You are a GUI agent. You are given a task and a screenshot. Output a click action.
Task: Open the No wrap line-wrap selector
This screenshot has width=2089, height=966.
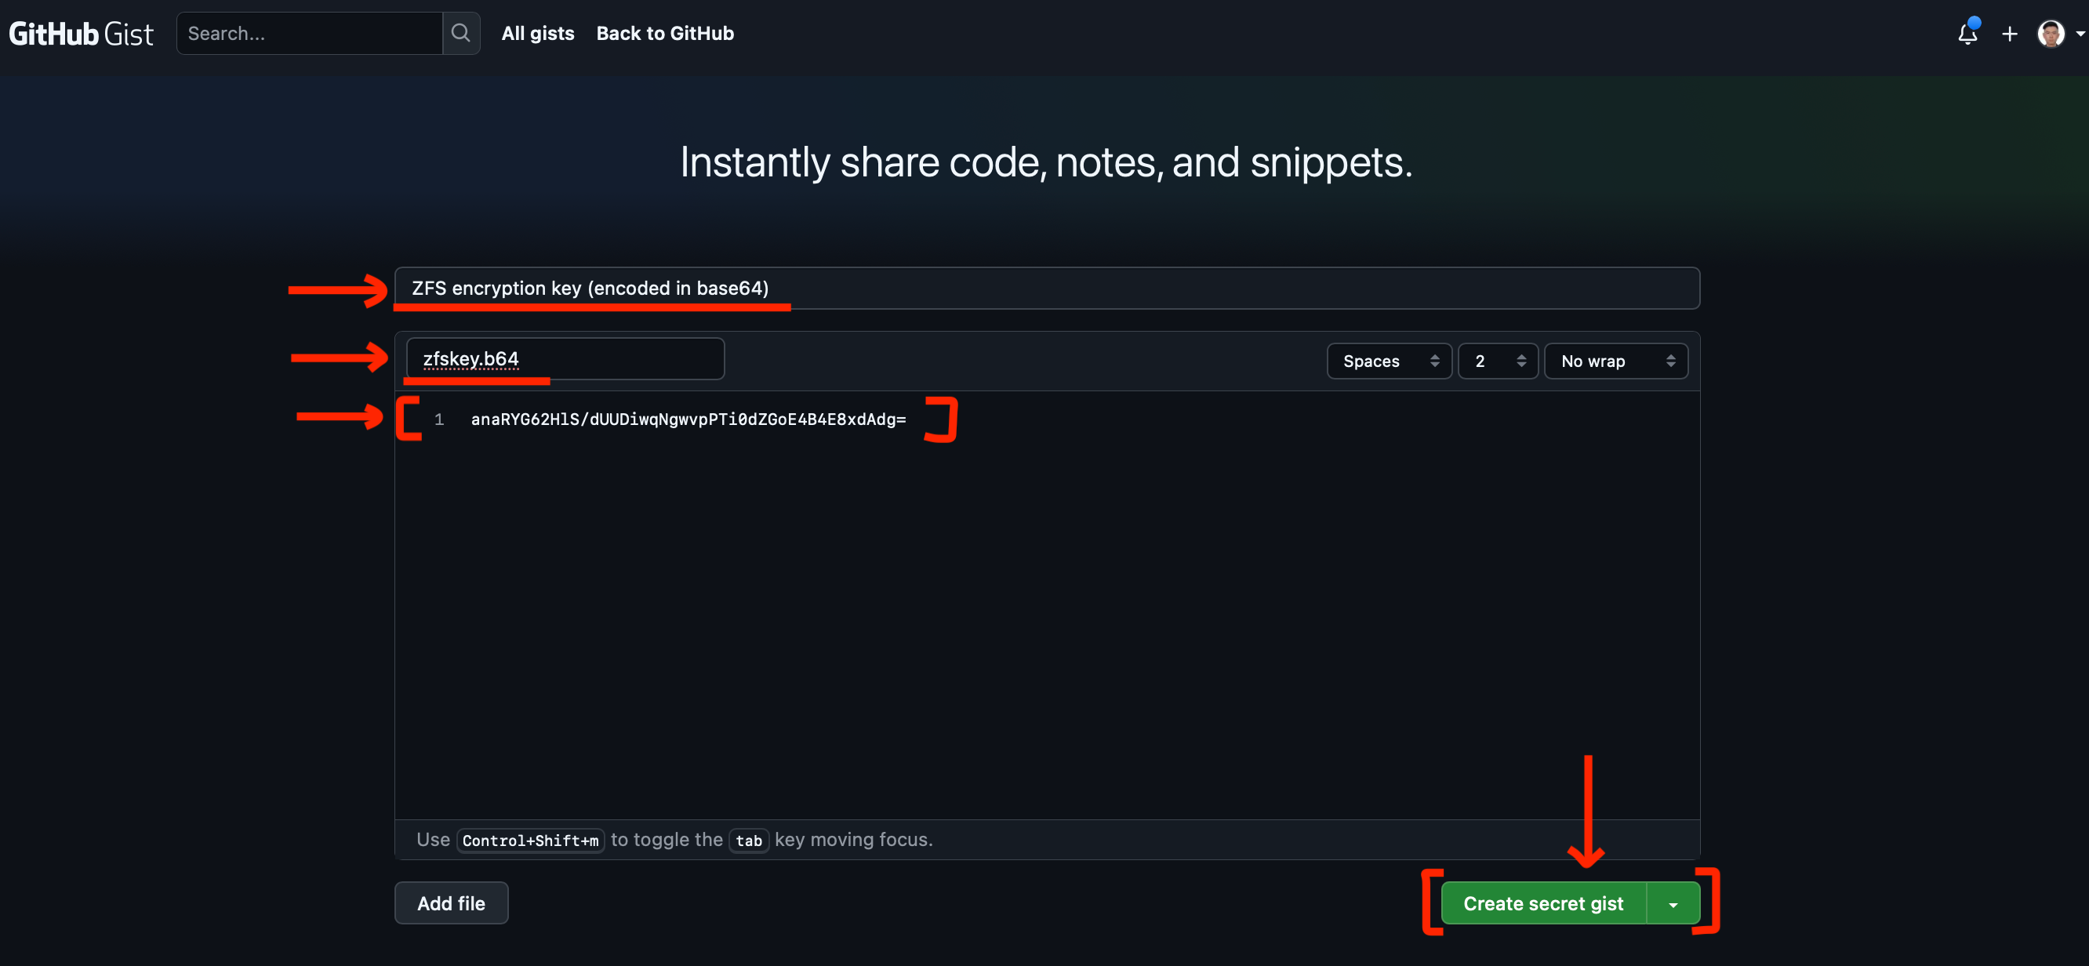point(1615,361)
